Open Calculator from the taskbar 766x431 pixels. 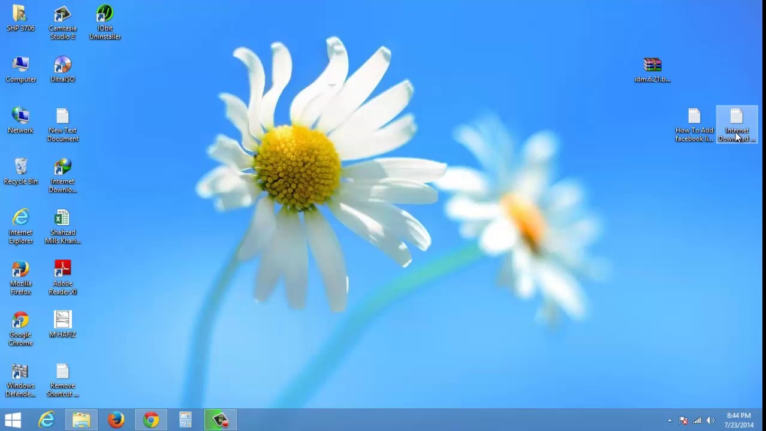[x=186, y=420]
